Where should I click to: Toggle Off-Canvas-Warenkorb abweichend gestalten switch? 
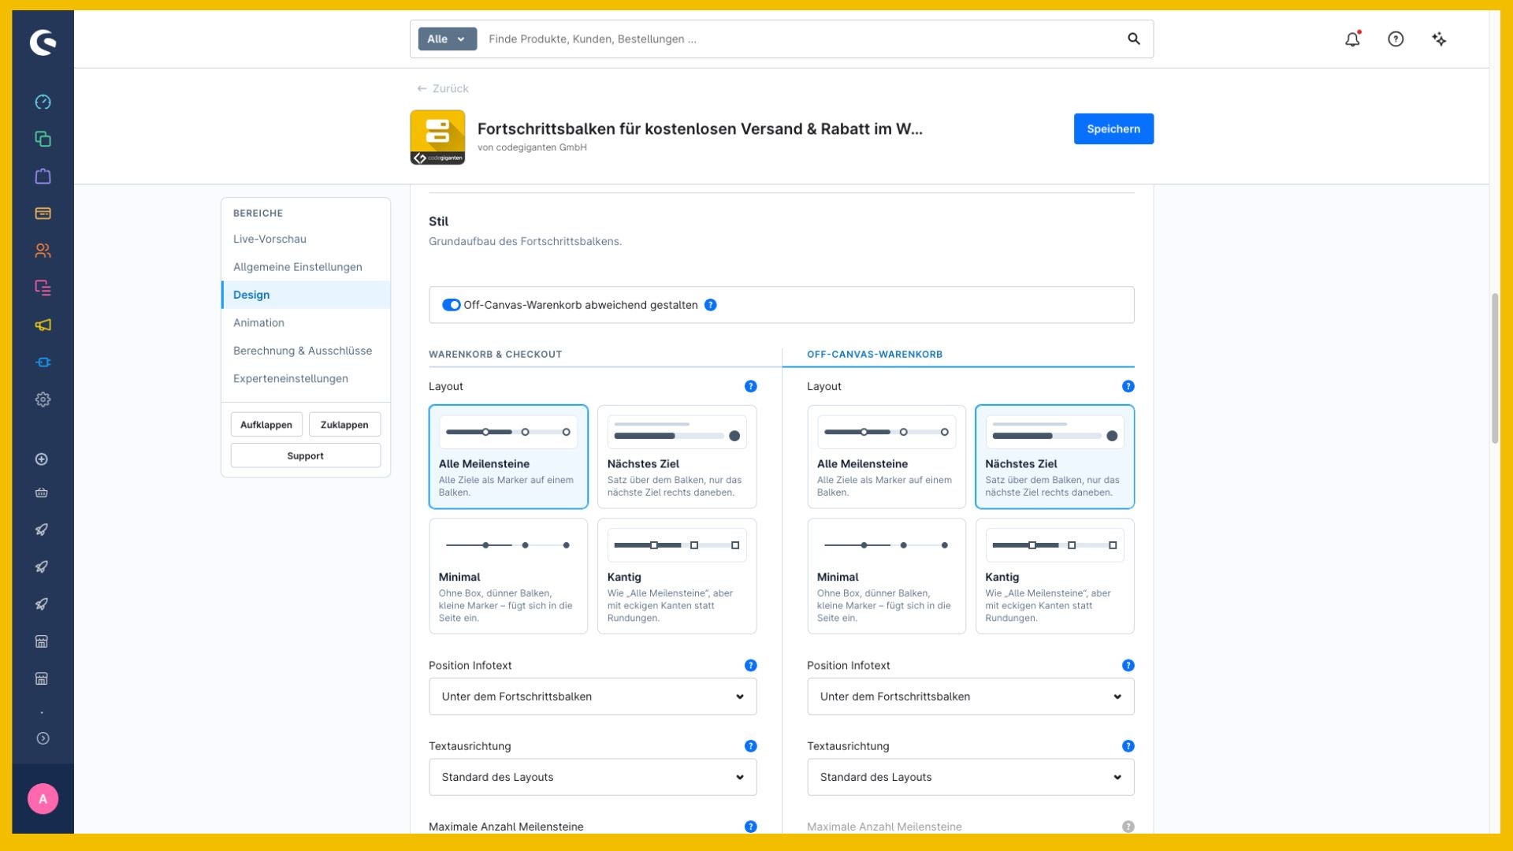tap(451, 305)
